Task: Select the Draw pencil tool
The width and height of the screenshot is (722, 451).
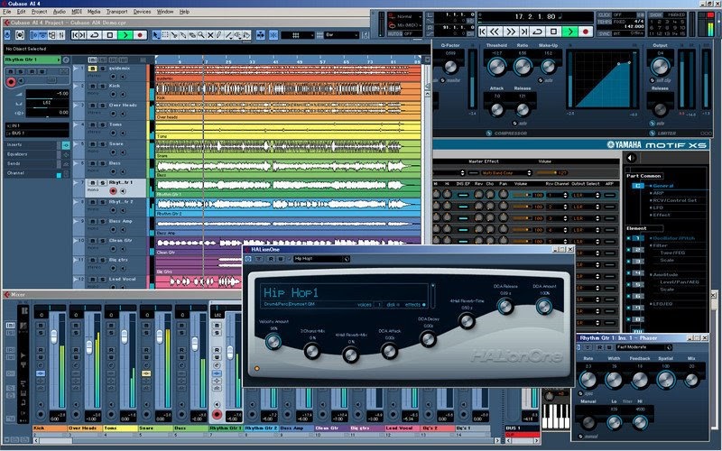Action: (x=219, y=35)
